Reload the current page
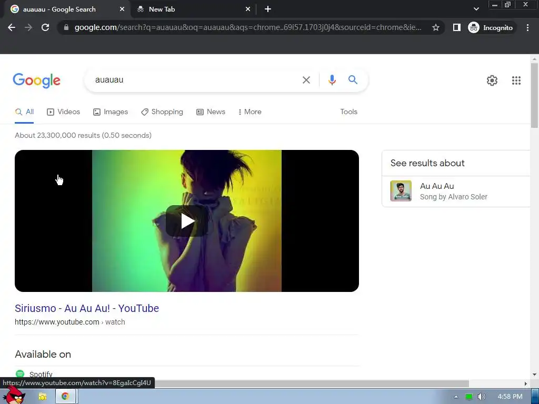Image resolution: width=539 pixels, height=404 pixels. click(45, 27)
